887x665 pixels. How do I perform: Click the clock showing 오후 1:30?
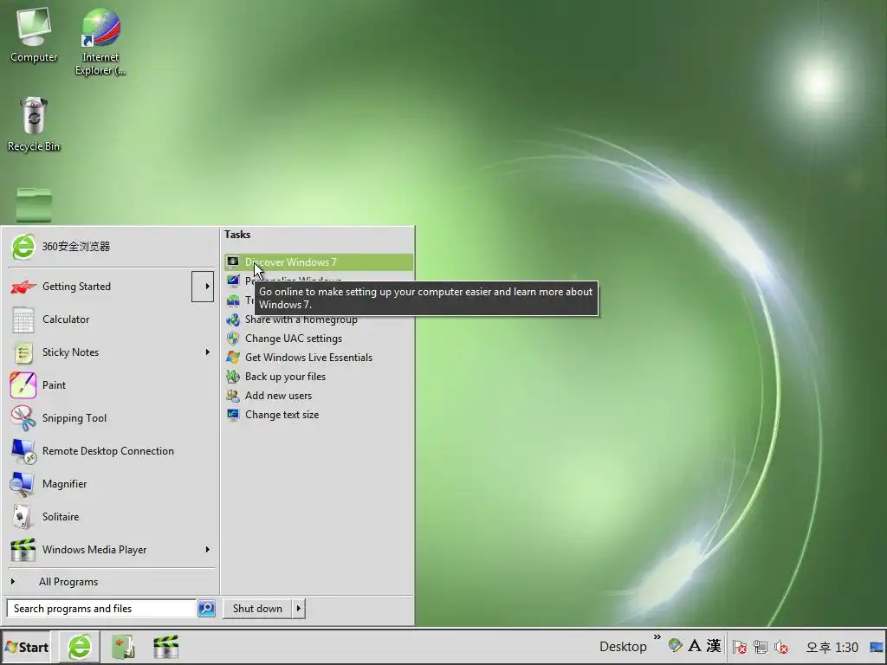(x=832, y=647)
